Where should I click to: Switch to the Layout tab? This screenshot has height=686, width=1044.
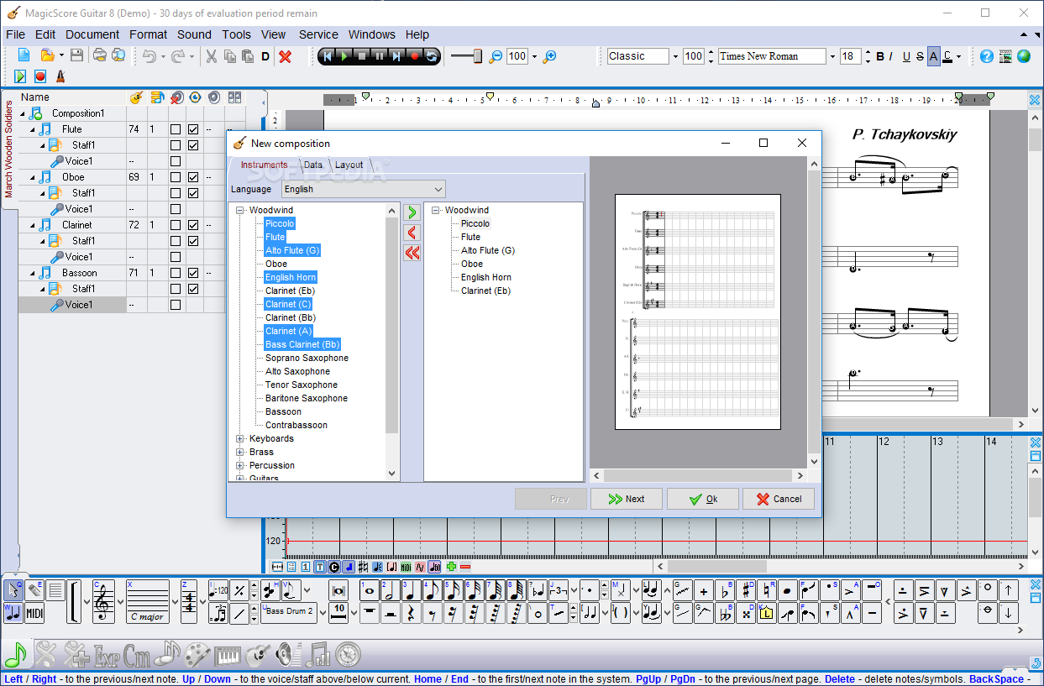click(x=349, y=165)
